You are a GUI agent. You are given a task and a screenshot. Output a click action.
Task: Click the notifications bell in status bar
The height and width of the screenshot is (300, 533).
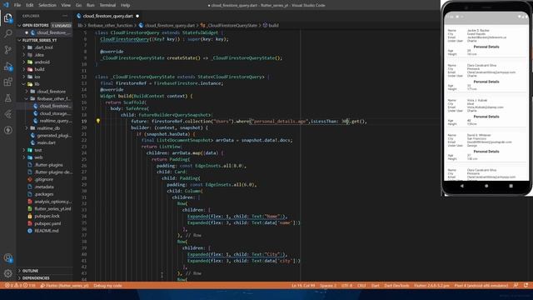[x=526, y=285]
